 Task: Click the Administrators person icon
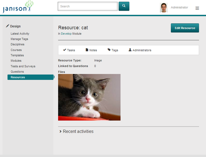tap(130, 50)
